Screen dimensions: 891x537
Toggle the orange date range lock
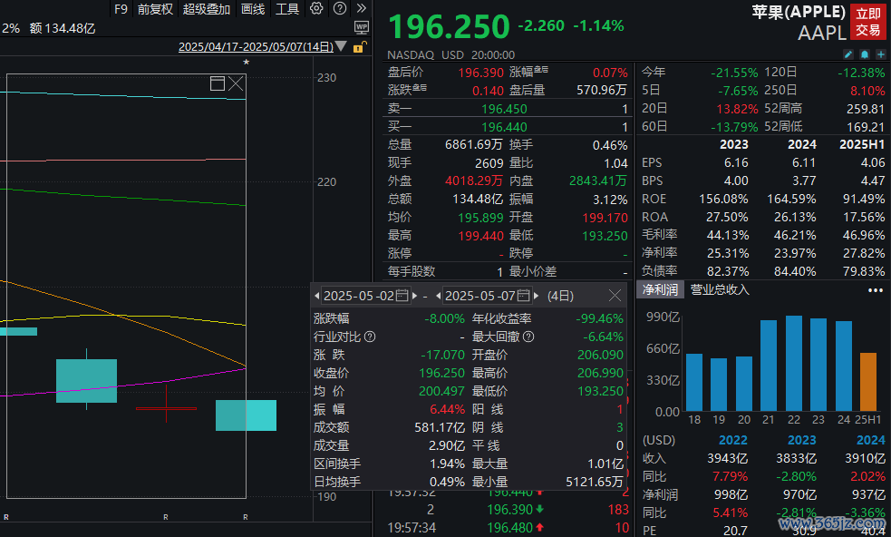356,47
